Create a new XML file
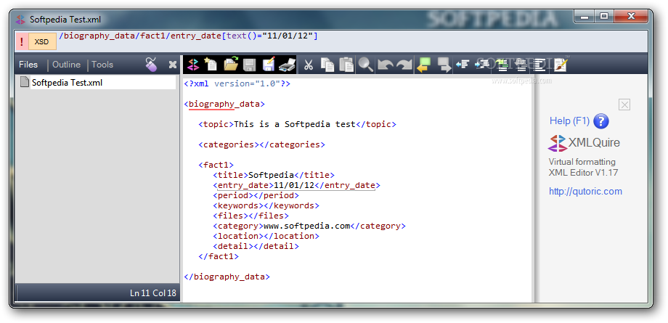 coord(211,64)
